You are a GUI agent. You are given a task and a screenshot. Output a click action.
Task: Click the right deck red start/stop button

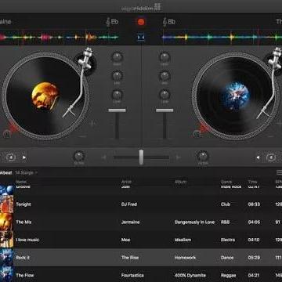pos(204,128)
